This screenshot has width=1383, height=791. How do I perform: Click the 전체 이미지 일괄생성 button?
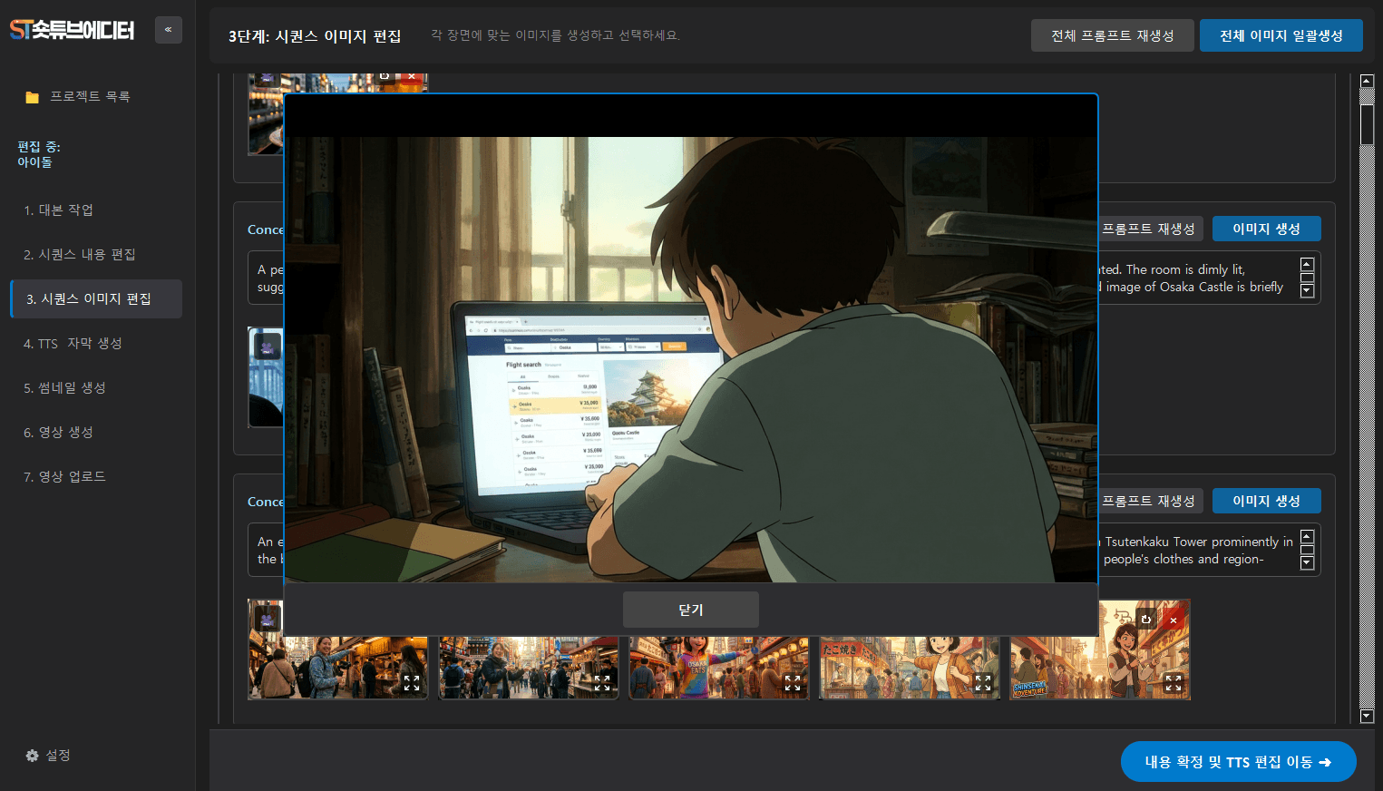[x=1281, y=35]
